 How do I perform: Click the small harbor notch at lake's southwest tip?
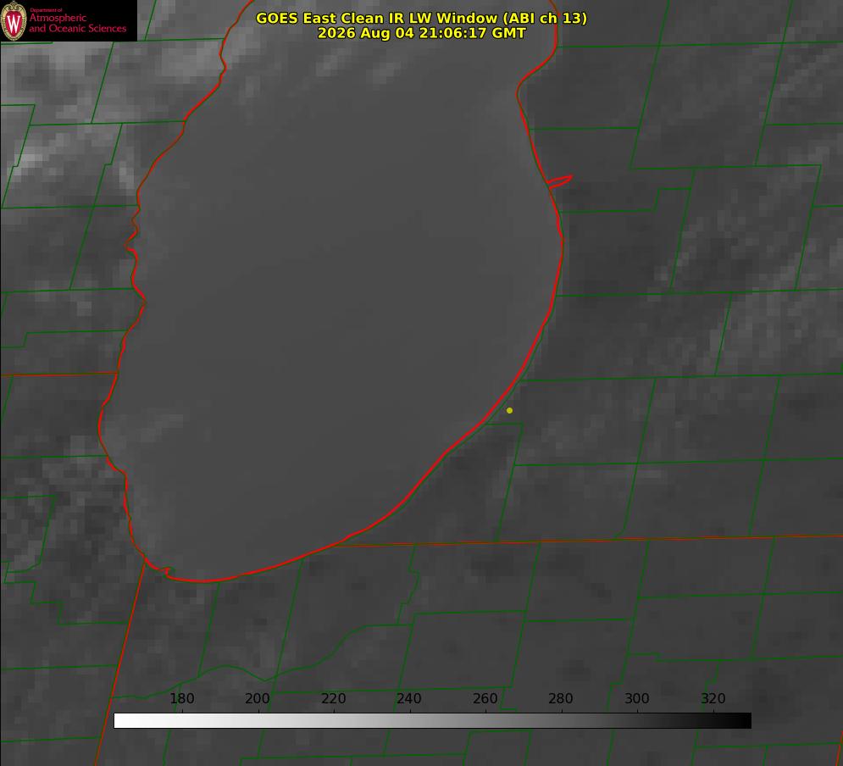tap(168, 570)
